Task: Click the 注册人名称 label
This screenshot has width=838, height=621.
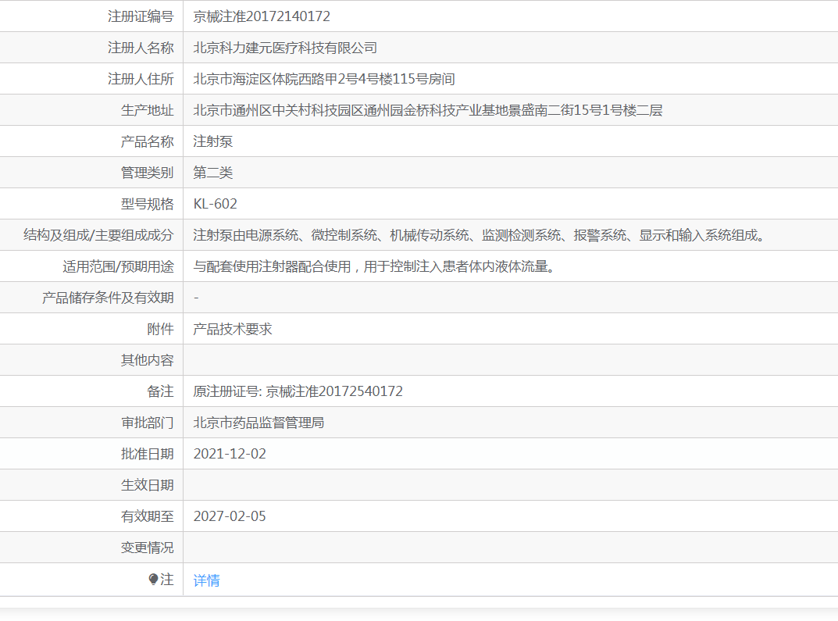Action: (x=141, y=48)
